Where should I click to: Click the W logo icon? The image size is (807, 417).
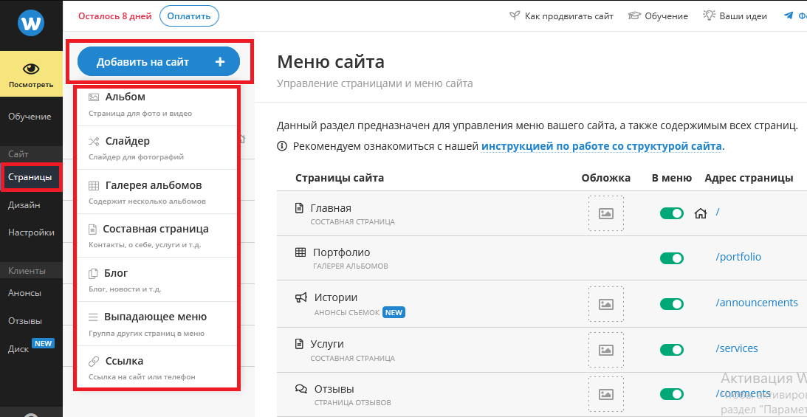tap(31, 23)
